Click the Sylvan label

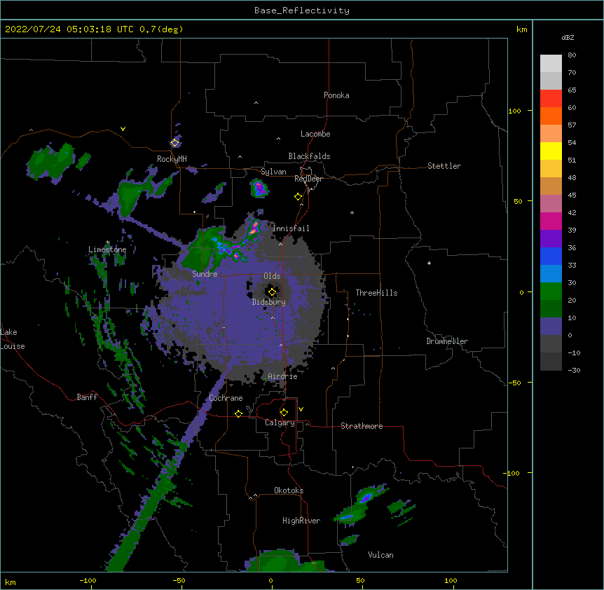(x=273, y=172)
